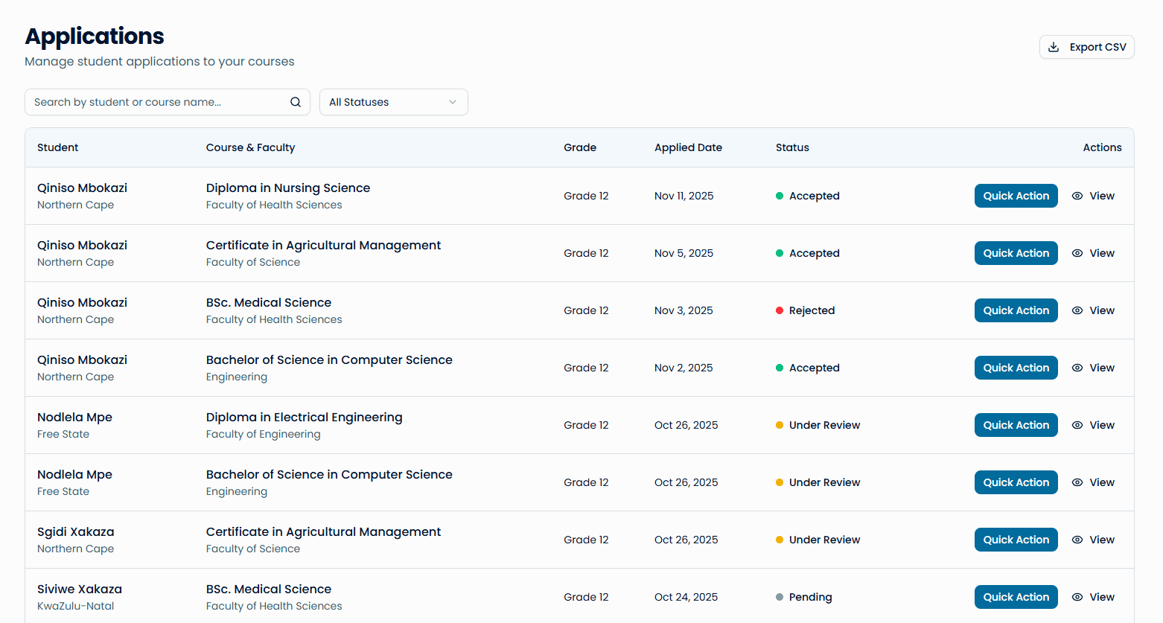Click the Applications page heading

[x=95, y=36]
